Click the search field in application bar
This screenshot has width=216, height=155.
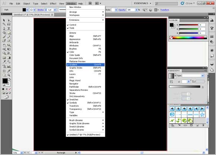pyautogui.click(x=166, y=4)
